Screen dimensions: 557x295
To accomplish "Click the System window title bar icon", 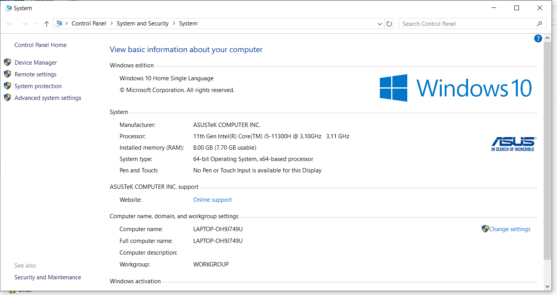I will (8, 8).
